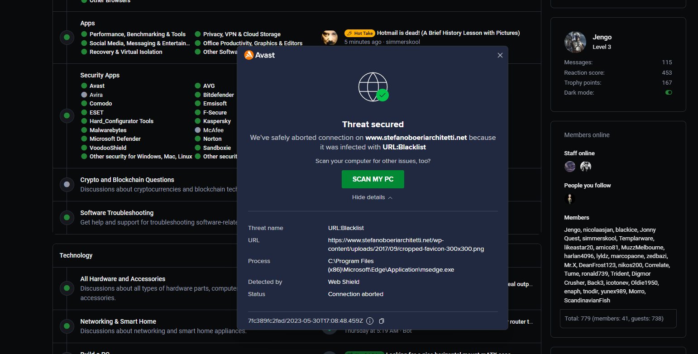Copy the detection ID using the copy icon
Screen dimensions: 698x354
(382, 321)
